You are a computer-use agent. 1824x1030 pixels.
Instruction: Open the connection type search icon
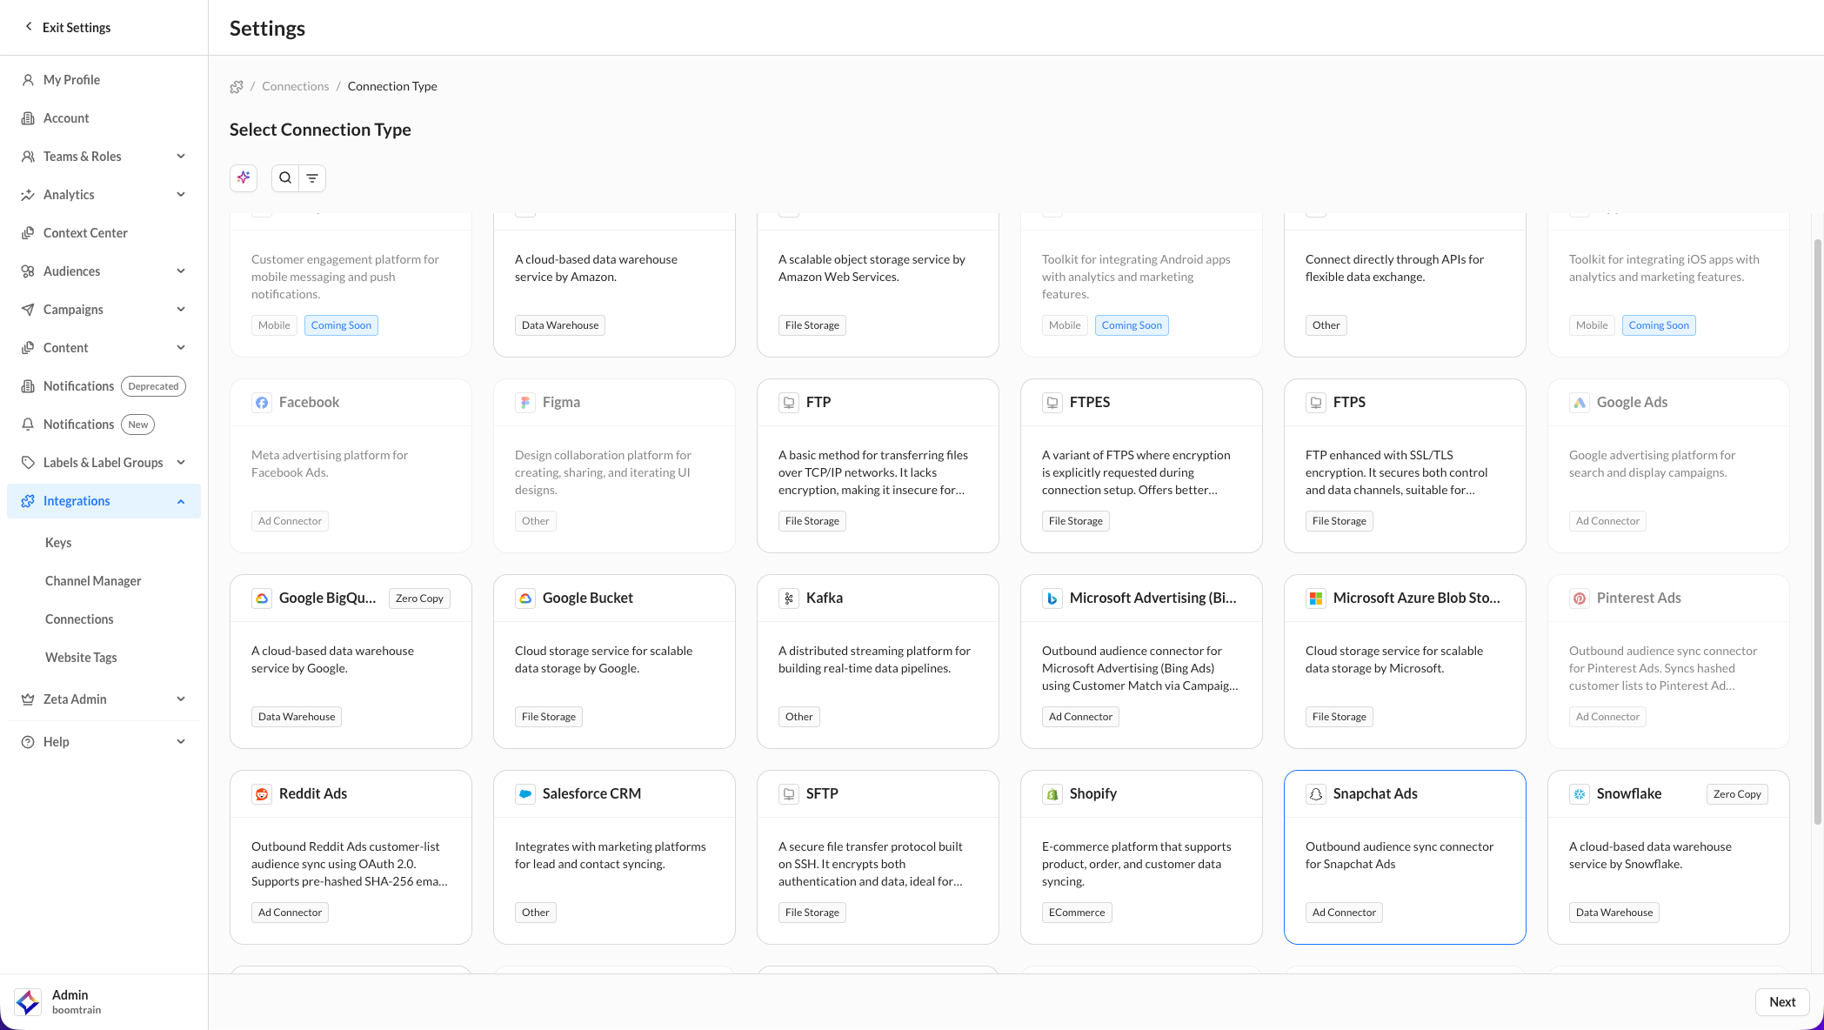click(285, 177)
